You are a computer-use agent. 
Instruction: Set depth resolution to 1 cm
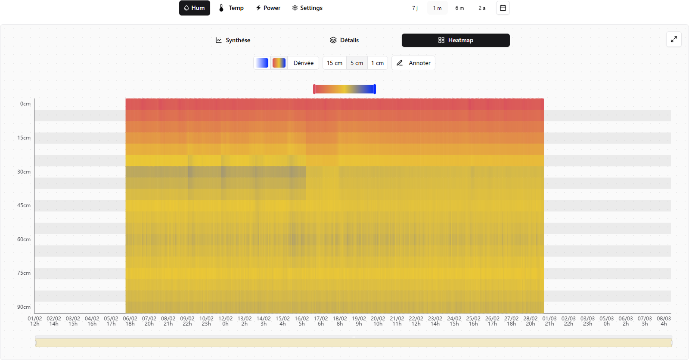click(377, 63)
